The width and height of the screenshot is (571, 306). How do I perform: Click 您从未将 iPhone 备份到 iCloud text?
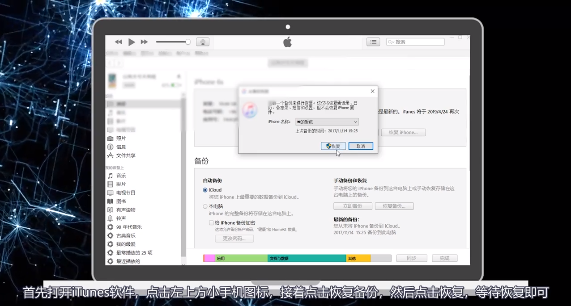tap(367, 226)
